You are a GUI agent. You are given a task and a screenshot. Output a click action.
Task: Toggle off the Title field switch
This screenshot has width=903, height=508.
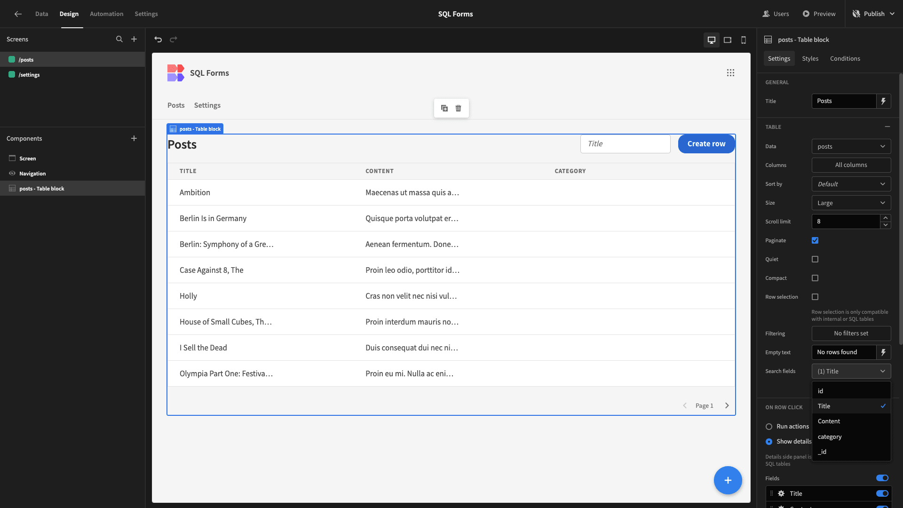(882, 493)
